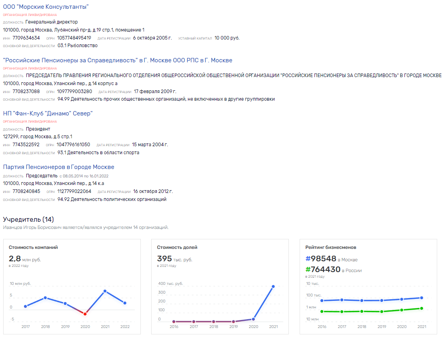The height and width of the screenshot is (338, 446).
Task: Select the red 2020 point in Стоимость компаний chart
Action: (85, 314)
